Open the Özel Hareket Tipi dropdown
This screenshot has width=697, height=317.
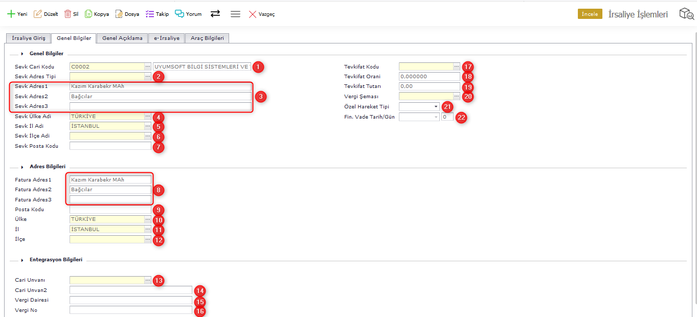pyautogui.click(x=436, y=106)
